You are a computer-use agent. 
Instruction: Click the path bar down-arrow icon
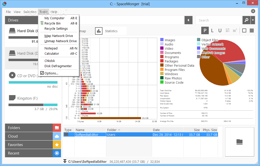[65, 161]
